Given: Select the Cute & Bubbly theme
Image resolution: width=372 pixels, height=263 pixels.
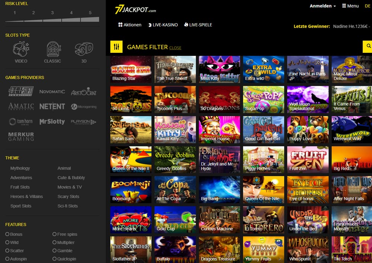Looking at the screenshot, I should click(x=71, y=177).
